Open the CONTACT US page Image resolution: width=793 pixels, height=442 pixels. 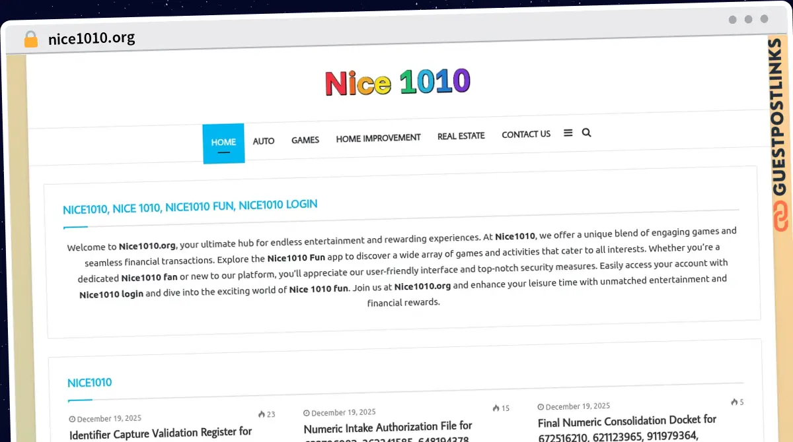526,134
